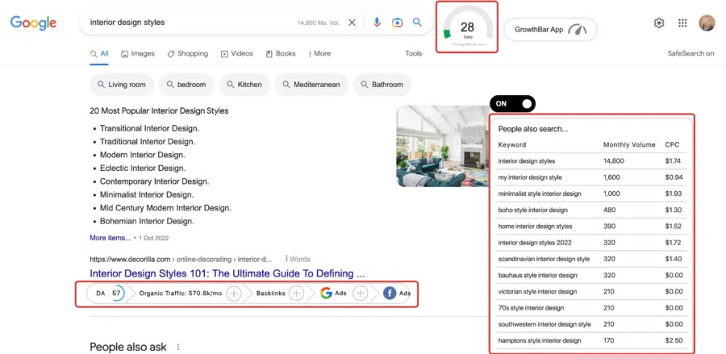Switch to the Images tab
726x354 pixels.
(x=138, y=54)
